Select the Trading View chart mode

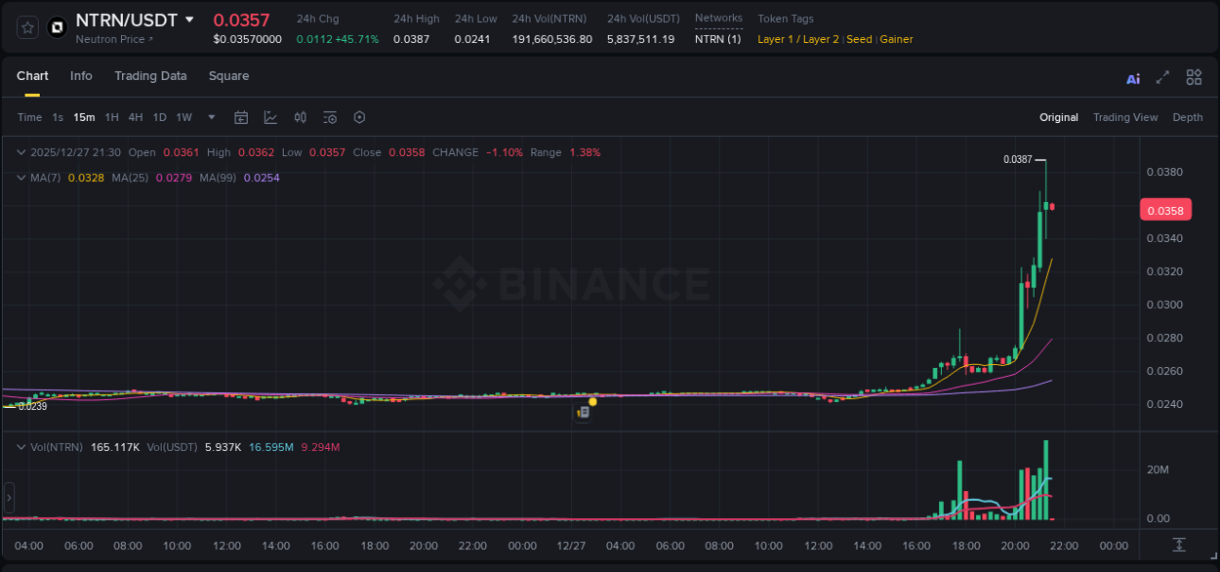[x=1125, y=117]
